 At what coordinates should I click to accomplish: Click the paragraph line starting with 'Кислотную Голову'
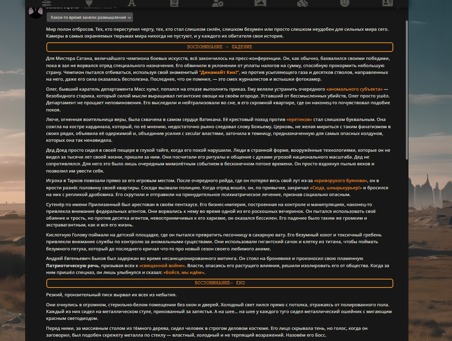214,235
